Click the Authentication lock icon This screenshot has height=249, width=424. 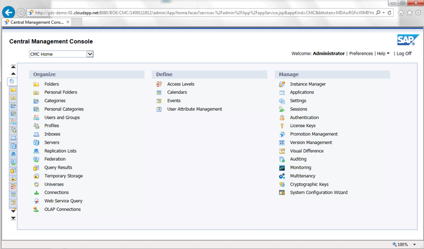coord(282,117)
